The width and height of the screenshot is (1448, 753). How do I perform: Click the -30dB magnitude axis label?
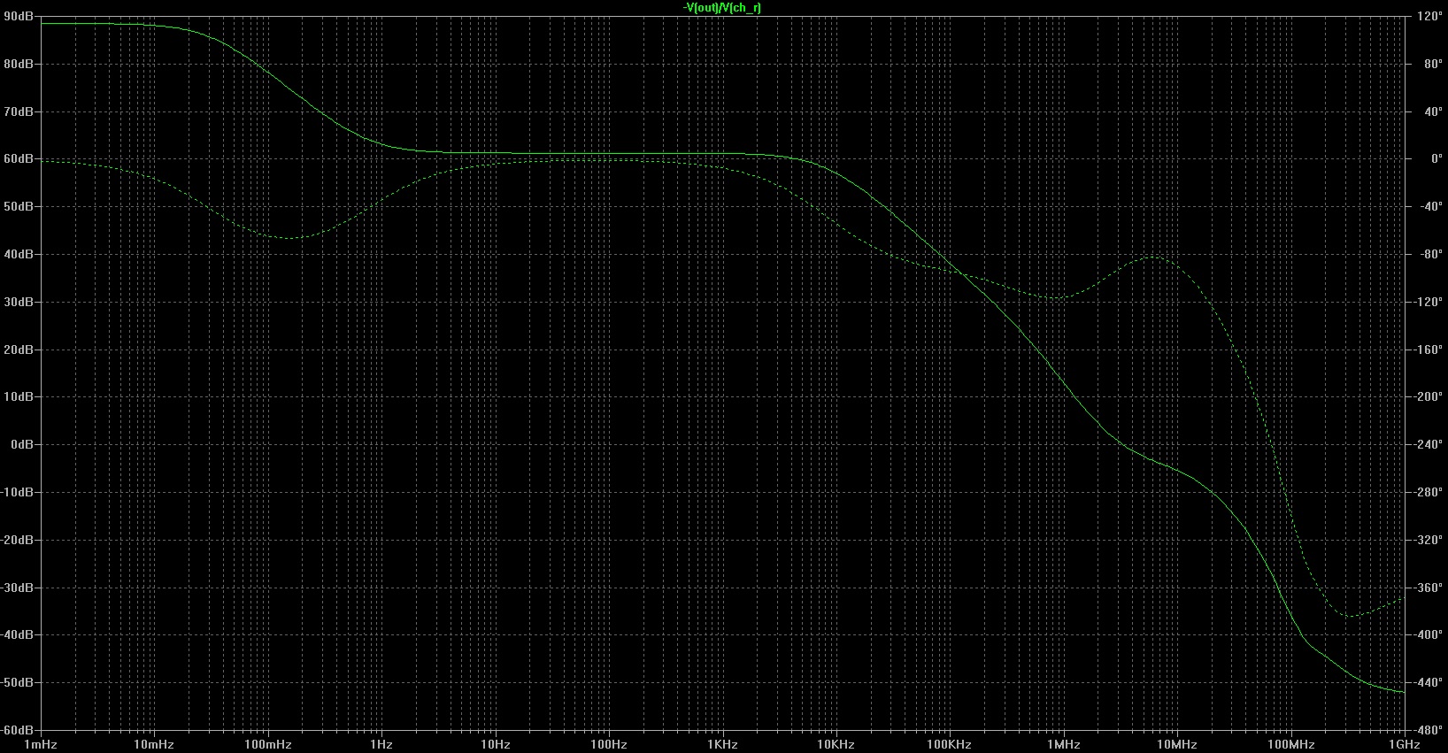17,588
